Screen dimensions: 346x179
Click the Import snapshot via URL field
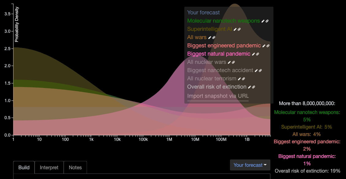coord(218,96)
